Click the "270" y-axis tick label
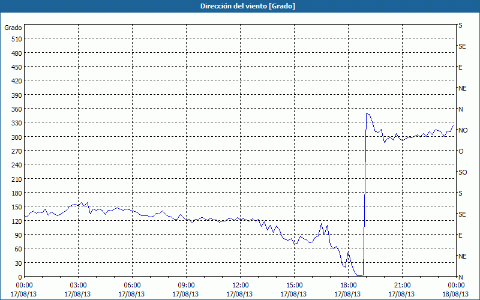 pos(17,151)
